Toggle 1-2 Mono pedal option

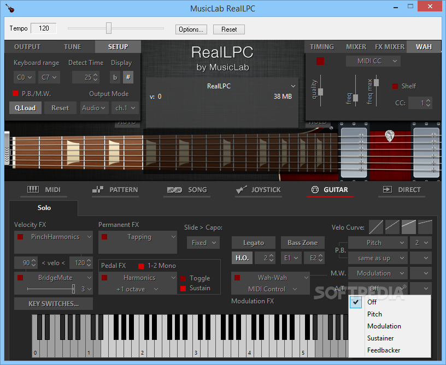pyautogui.click(x=141, y=266)
